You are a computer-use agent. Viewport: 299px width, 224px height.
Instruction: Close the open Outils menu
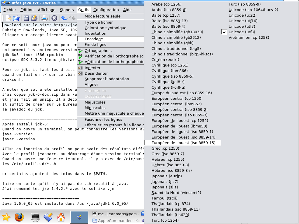tap(84, 10)
